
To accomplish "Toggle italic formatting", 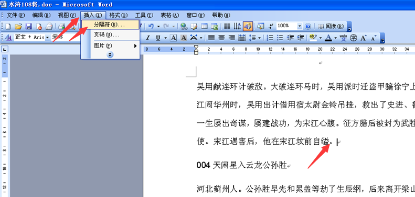I will pyautogui.click(x=148, y=38).
